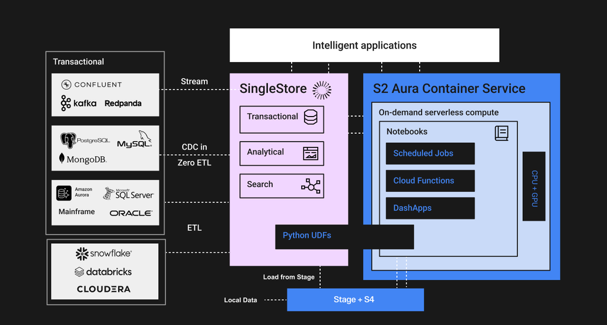Screen dimensions: 607x325
Task: Click the Oracle logo
Action: [131, 213]
